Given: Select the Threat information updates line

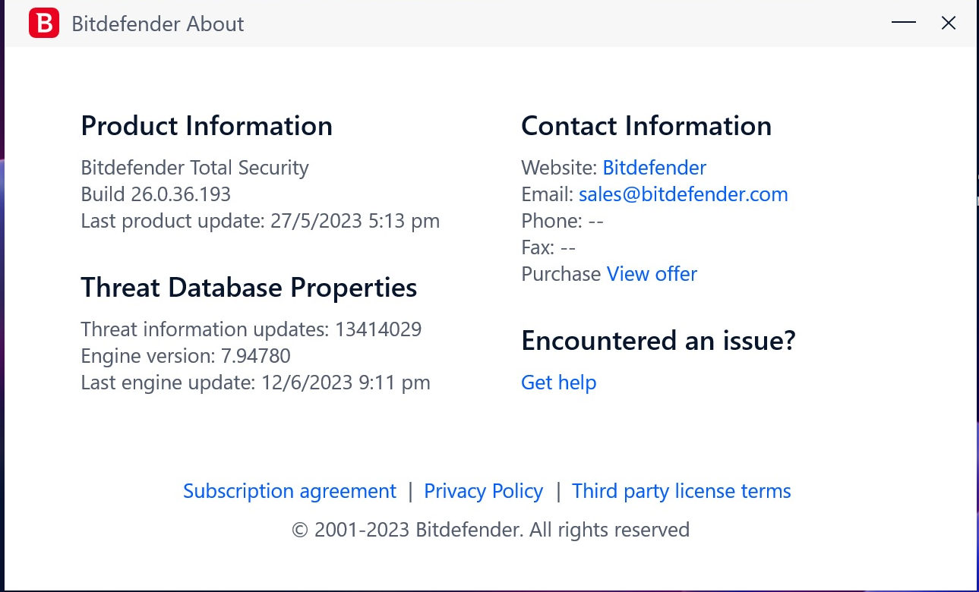Looking at the screenshot, I should (x=251, y=329).
